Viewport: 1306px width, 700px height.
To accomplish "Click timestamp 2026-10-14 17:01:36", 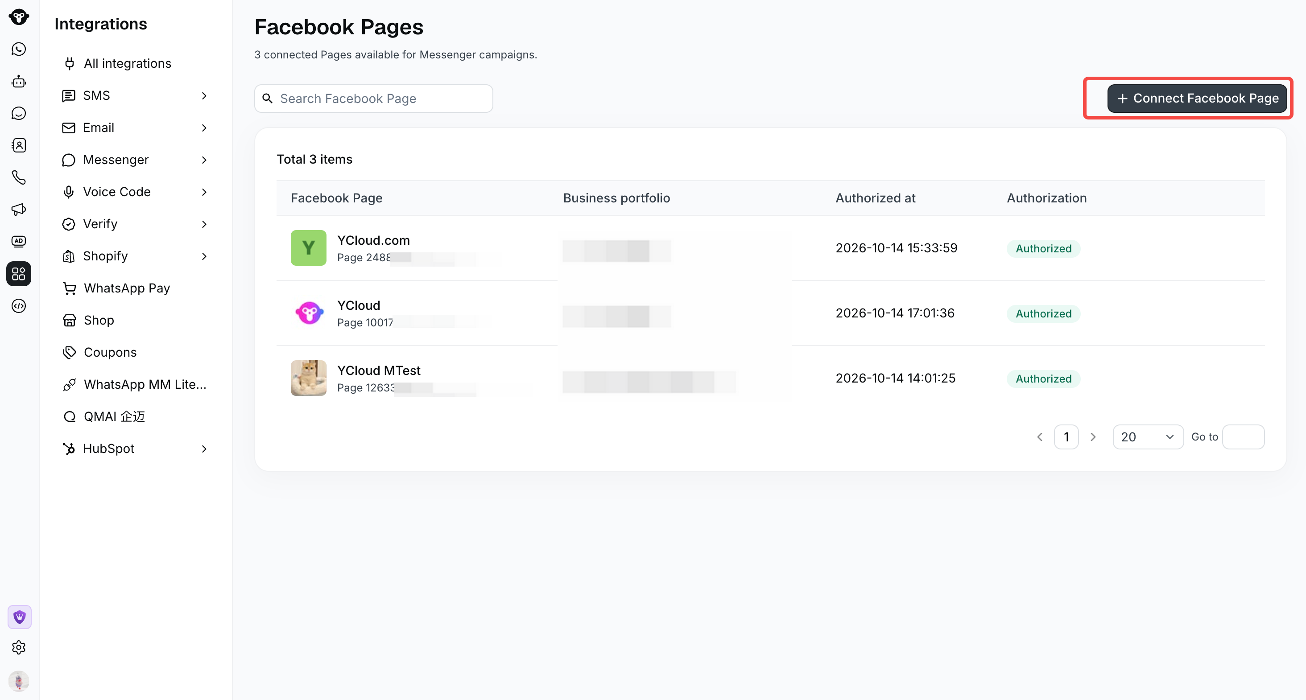I will point(895,313).
